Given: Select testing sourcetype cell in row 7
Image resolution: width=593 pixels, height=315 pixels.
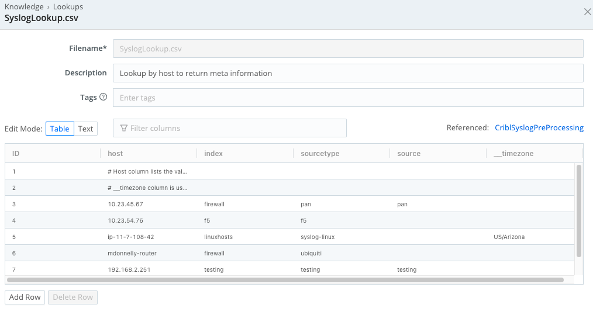Looking at the screenshot, I should [311, 269].
